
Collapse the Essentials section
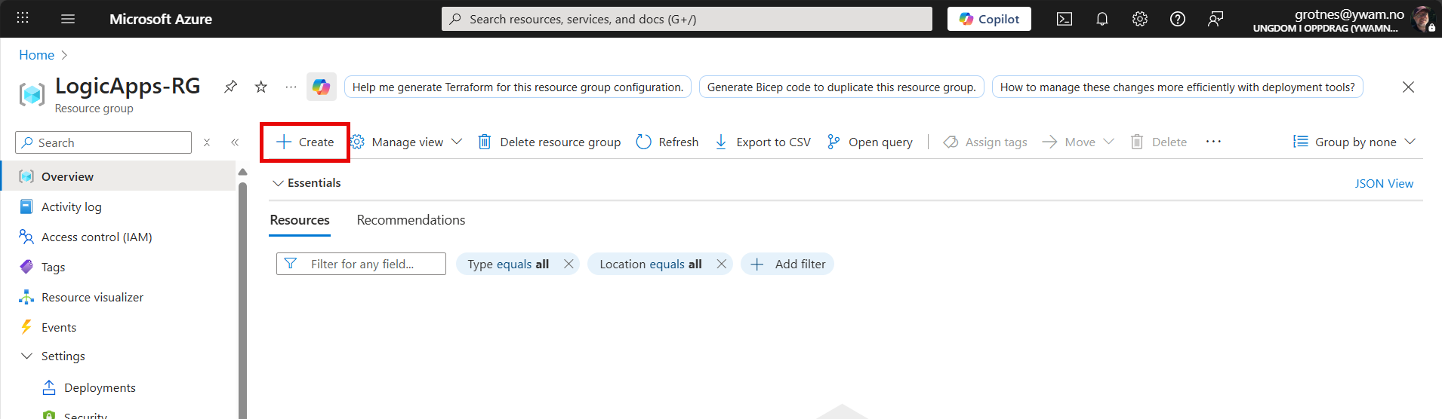(x=279, y=183)
